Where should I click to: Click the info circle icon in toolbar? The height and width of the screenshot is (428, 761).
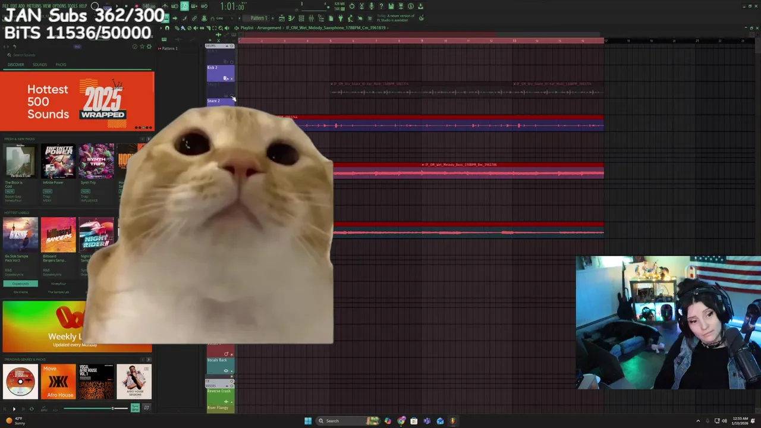pyautogui.click(x=410, y=6)
